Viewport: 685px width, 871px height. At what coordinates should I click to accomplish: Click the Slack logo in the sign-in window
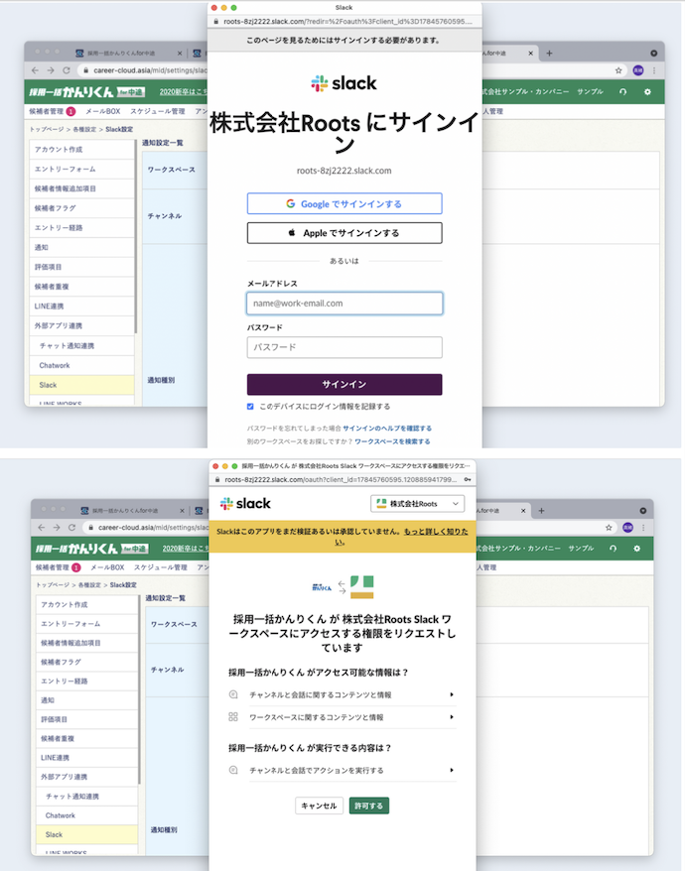click(x=343, y=83)
